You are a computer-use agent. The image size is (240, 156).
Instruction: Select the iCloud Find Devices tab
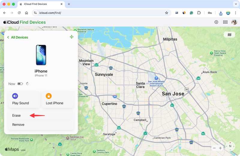[41, 4]
